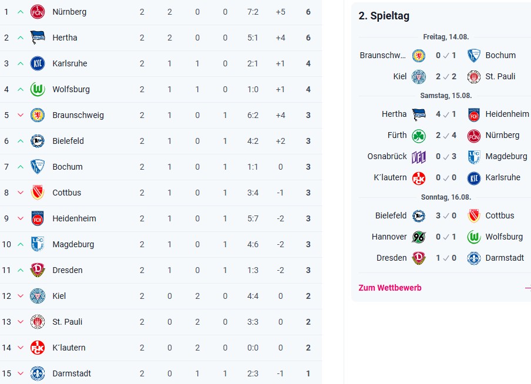
Task: Open the Zum Wettbewerb link
Action: point(390,288)
